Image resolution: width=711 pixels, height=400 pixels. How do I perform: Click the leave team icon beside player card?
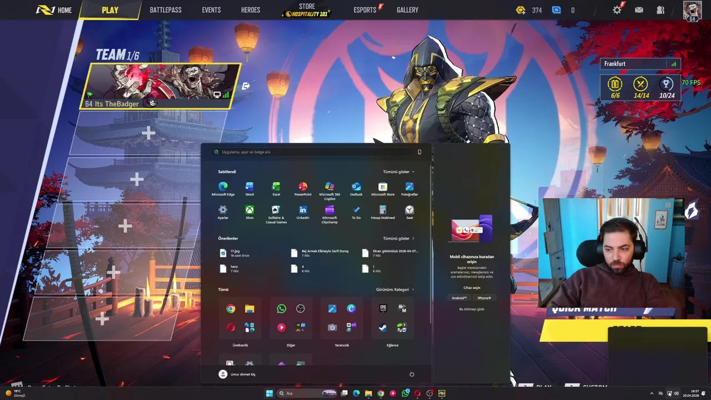[x=246, y=86]
